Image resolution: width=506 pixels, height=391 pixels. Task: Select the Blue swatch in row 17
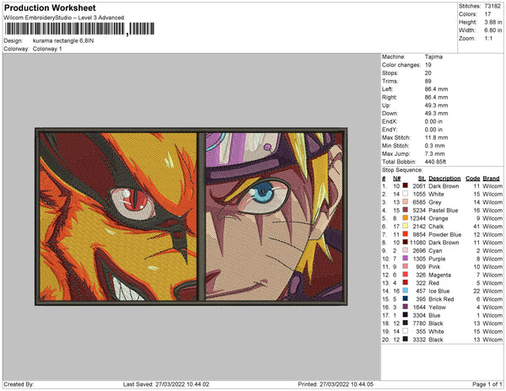(405, 314)
